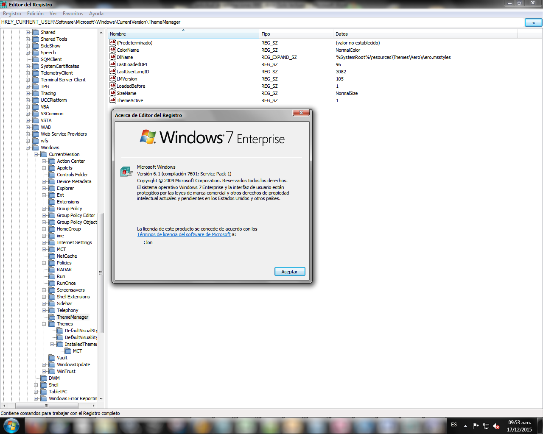543x434 pixels.
Task: Click the Aceptar button
Action: pos(290,271)
